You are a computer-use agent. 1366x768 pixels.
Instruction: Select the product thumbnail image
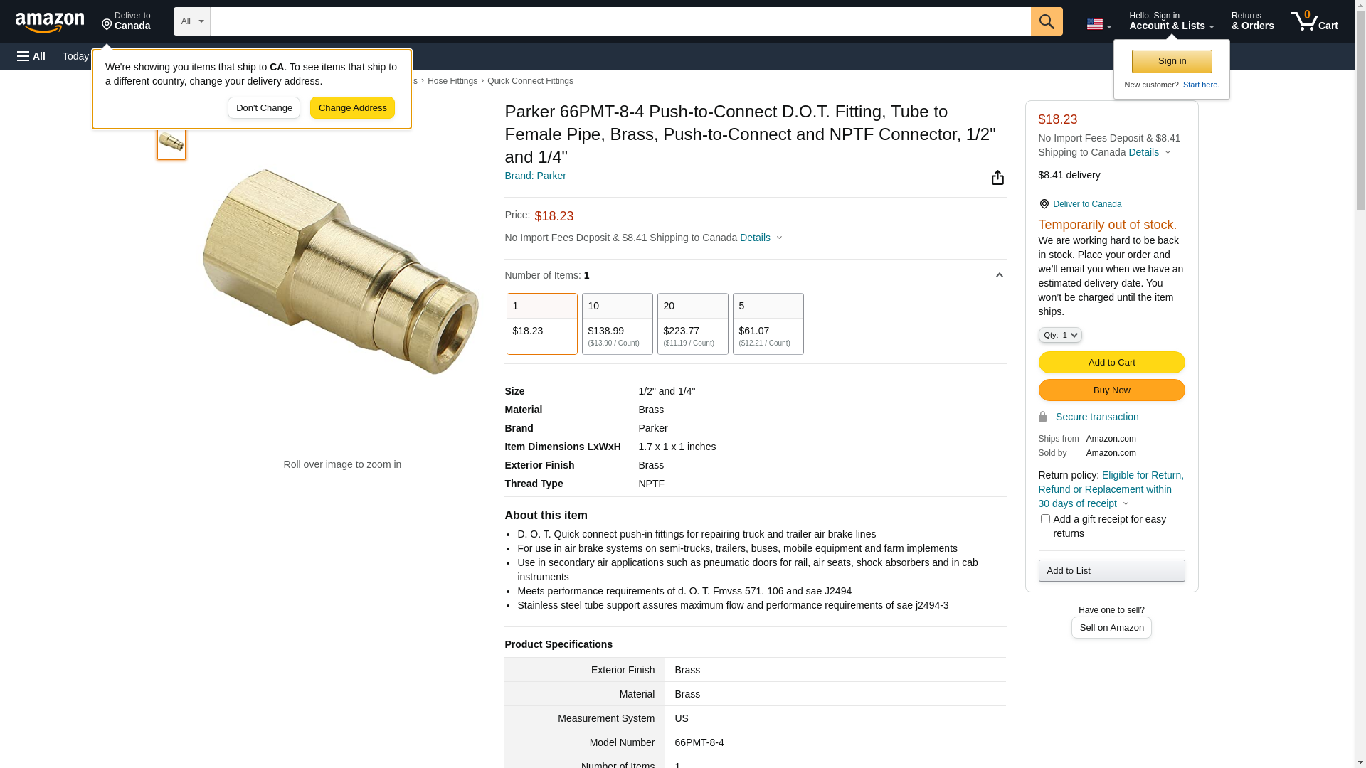(171, 142)
